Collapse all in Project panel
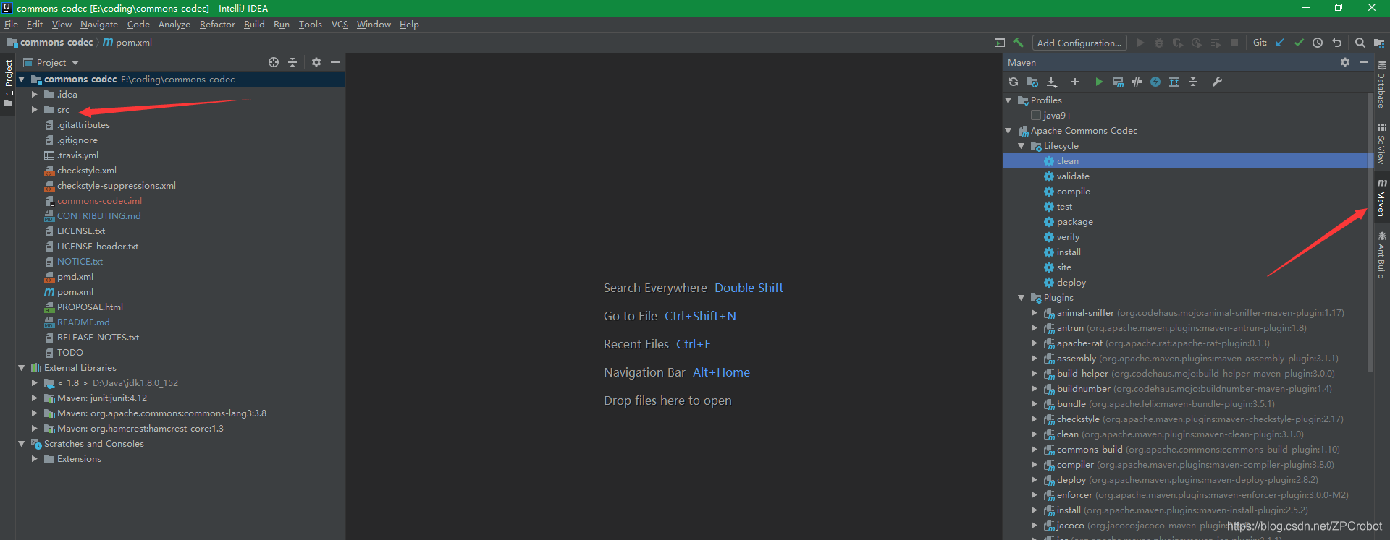 [292, 62]
